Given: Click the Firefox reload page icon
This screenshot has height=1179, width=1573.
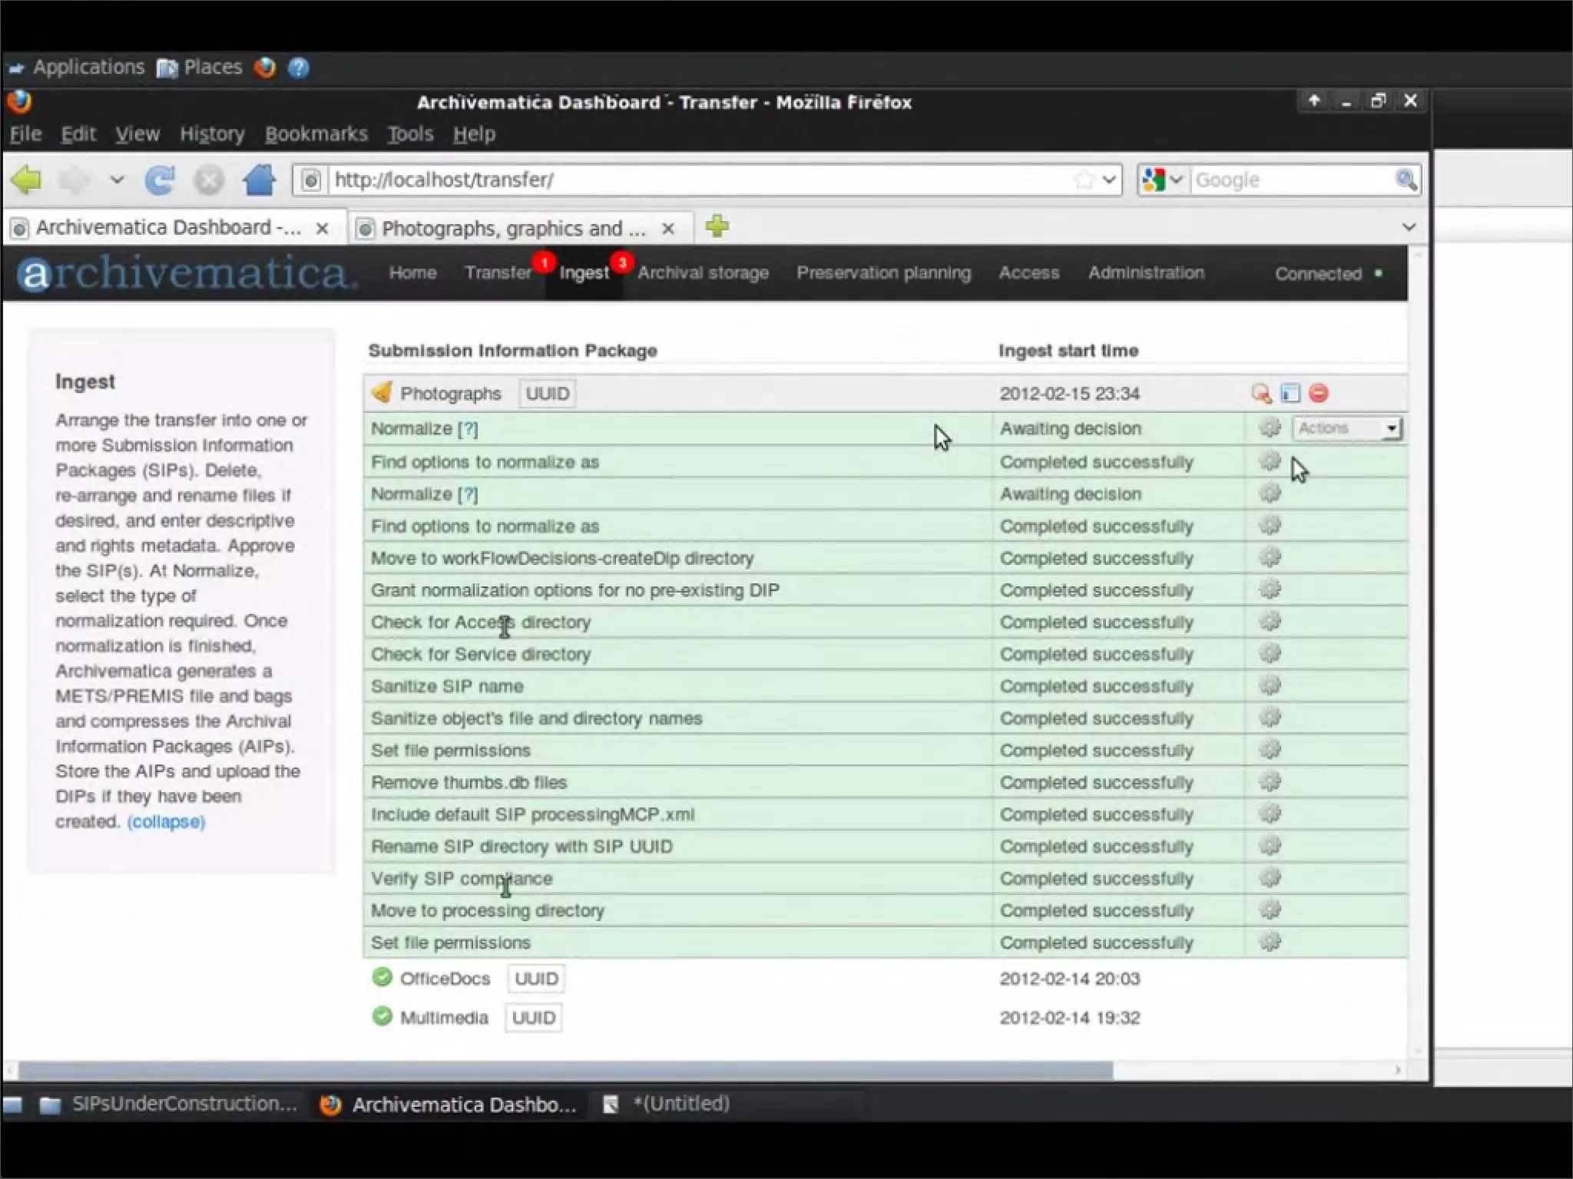Looking at the screenshot, I should click(x=159, y=180).
